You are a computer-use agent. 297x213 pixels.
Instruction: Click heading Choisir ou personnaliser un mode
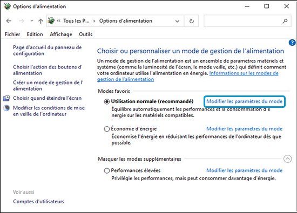[191, 51]
